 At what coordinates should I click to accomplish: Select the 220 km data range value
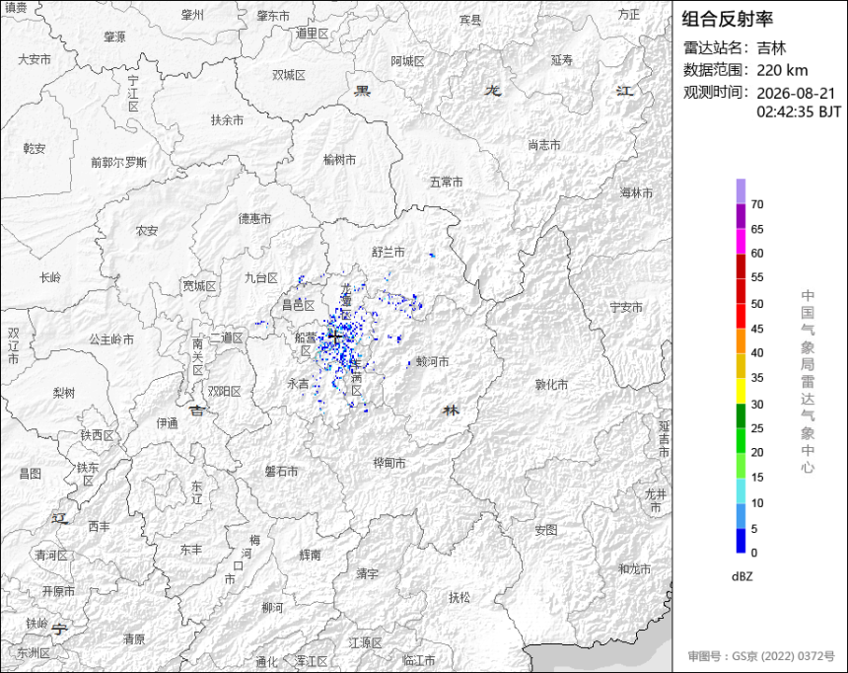coord(782,70)
